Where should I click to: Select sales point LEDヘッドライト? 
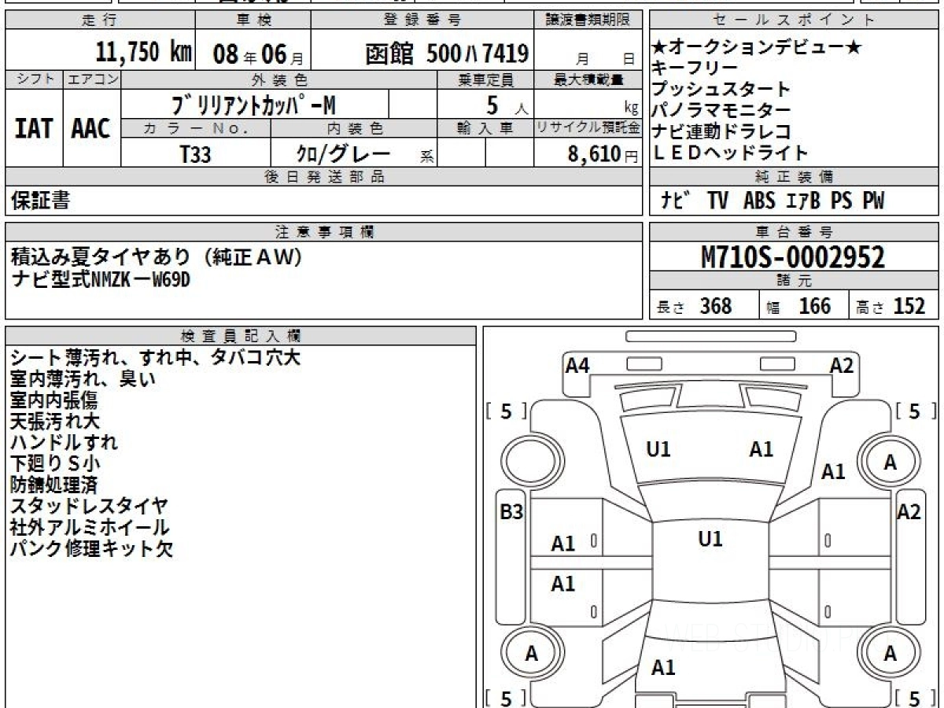[x=731, y=153]
